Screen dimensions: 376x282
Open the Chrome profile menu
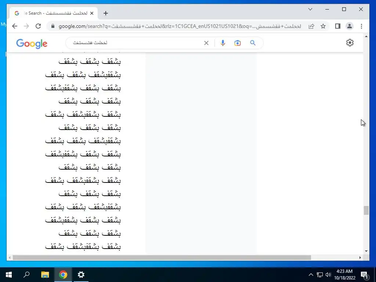350,26
